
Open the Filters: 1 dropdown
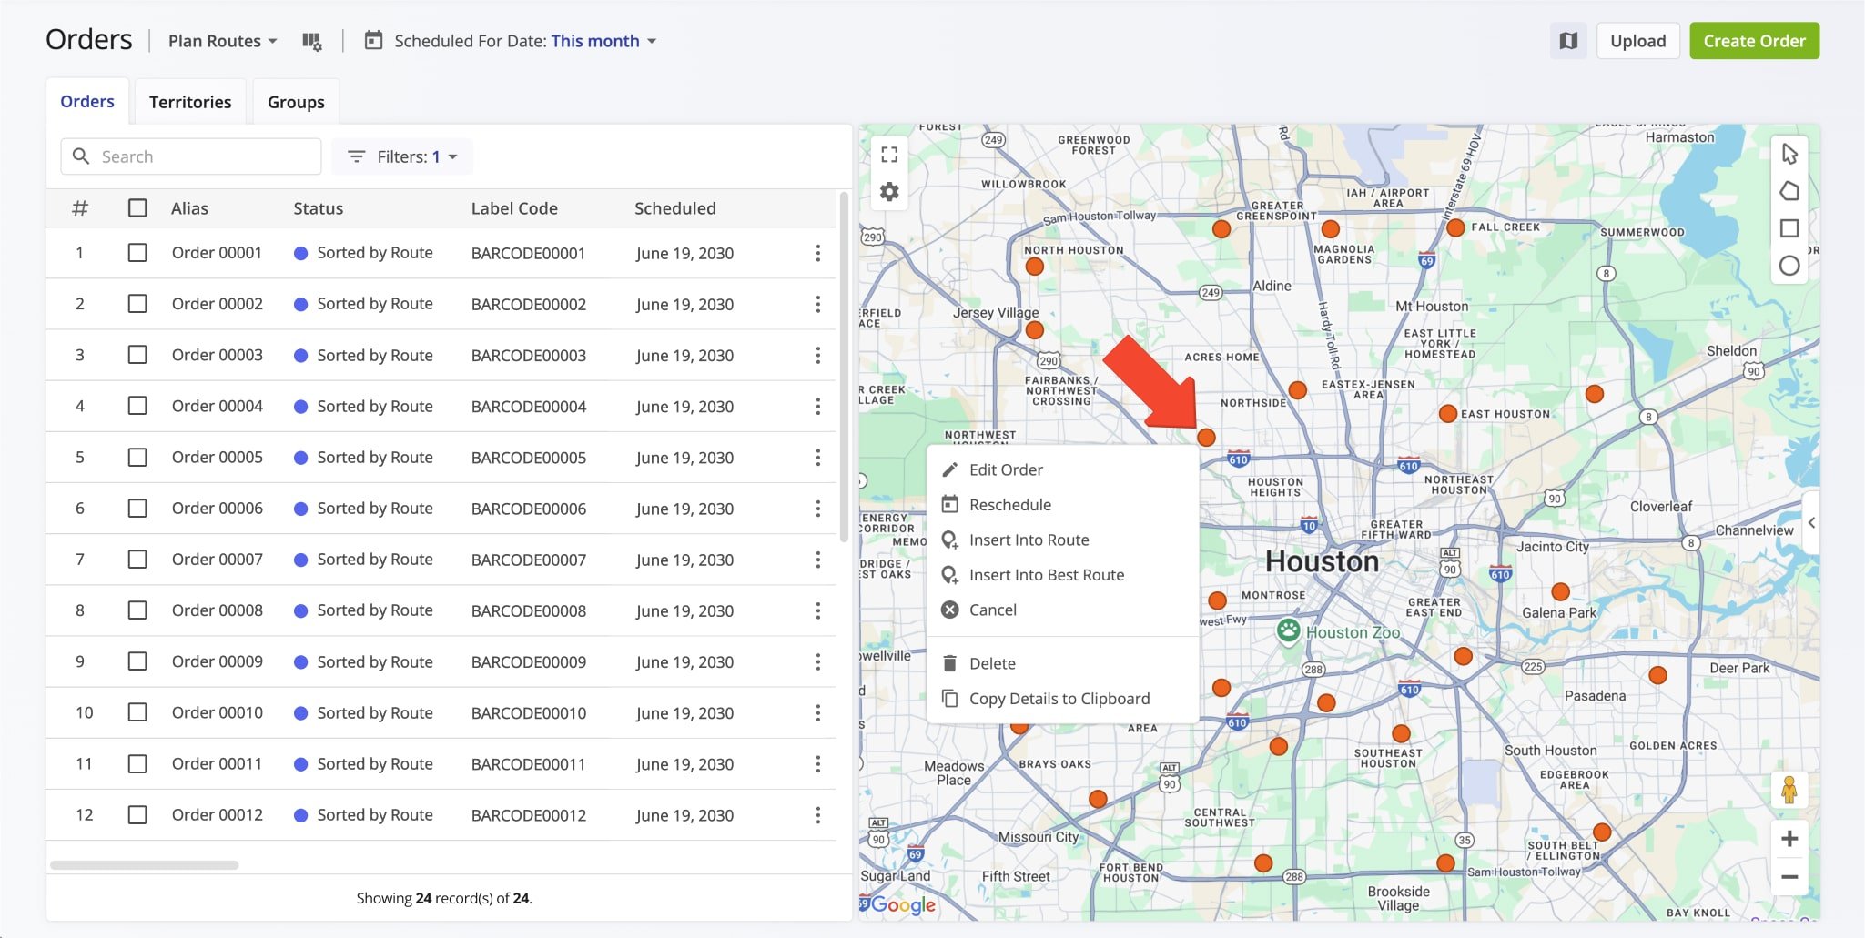(x=402, y=156)
